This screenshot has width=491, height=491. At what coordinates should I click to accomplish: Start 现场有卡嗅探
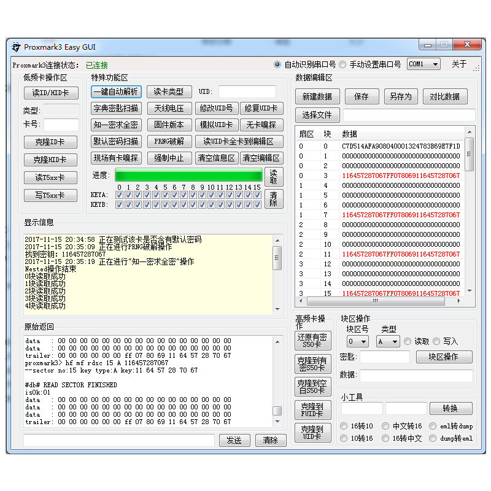tap(116, 158)
